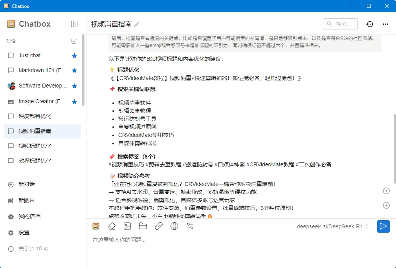The width and height of the screenshot is (396, 268).
Task: Attach a link with the chain icon
Action: pyautogui.click(x=159, y=226)
